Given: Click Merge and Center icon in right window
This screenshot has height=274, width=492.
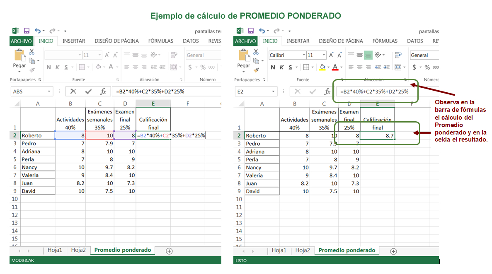Looking at the screenshot, I should [x=398, y=67].
